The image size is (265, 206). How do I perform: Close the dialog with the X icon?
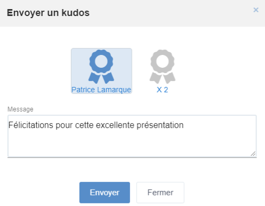256,10
